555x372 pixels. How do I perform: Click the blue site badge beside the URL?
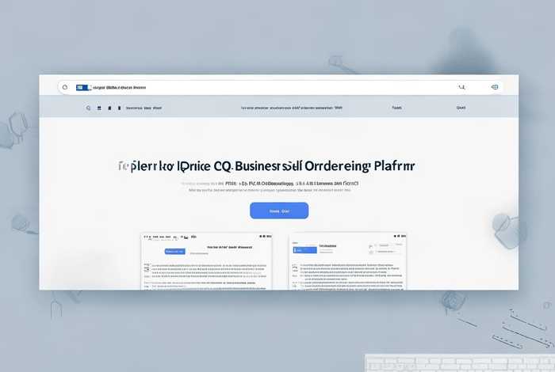(82, 87)
